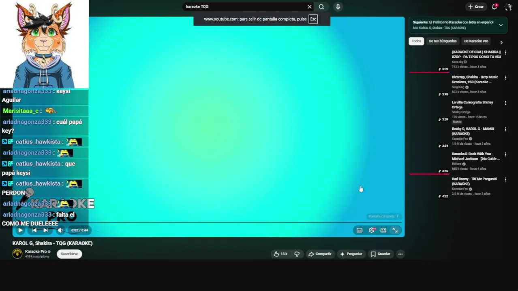
Task: Open Karaoke Pro channel name
Action: (x=36, y=251)
